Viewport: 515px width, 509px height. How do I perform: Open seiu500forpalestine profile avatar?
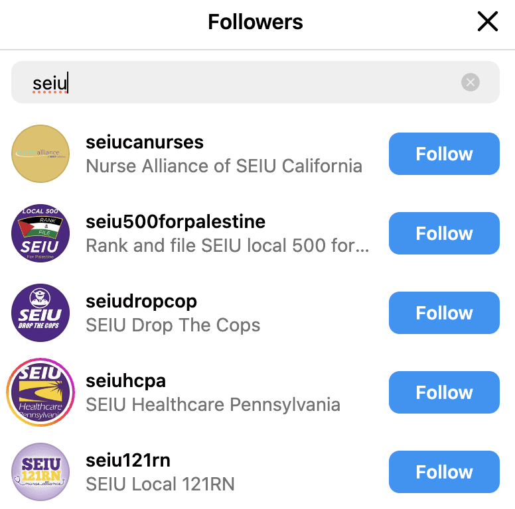pos(40,233)
